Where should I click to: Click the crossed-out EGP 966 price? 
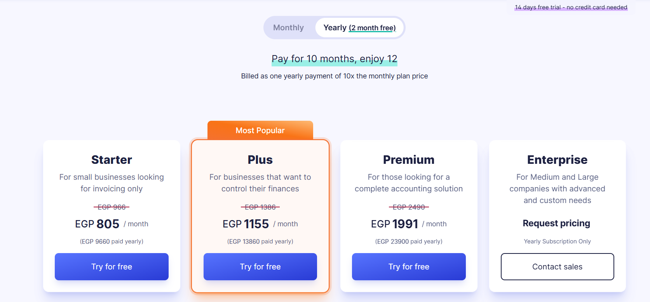click(112, 207)
